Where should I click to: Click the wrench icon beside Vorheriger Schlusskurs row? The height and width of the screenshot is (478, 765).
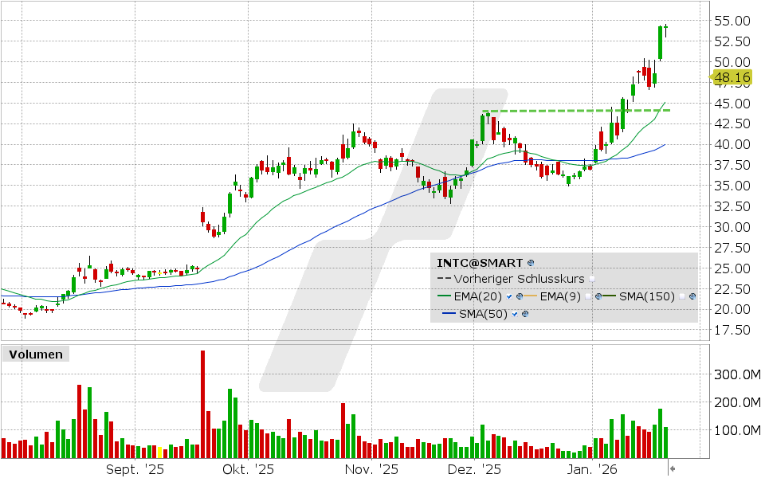point(592,279)
